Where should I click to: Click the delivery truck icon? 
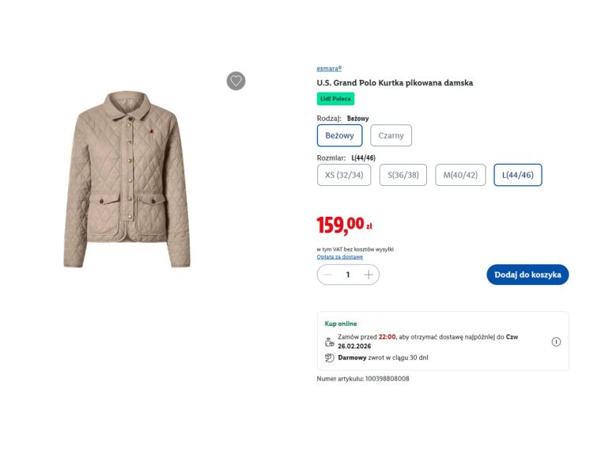[x=330, y=342]
